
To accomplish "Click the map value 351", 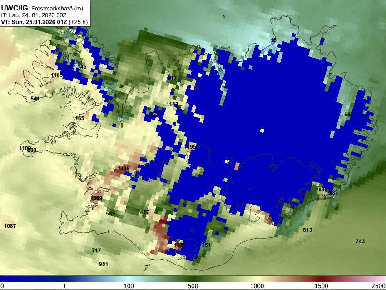I will (x=206, y=245).
